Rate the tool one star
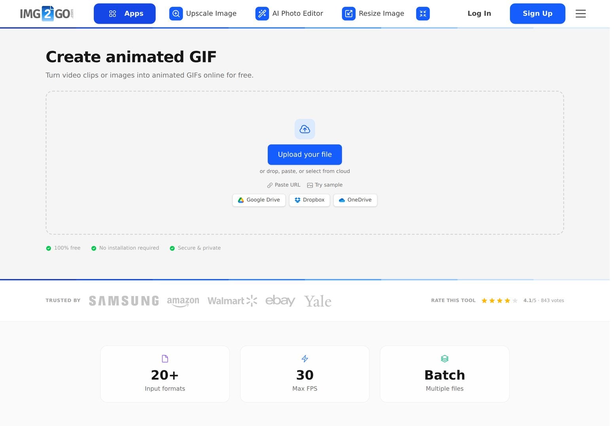This screenshot has height=426, width=614. pos(484,301)
